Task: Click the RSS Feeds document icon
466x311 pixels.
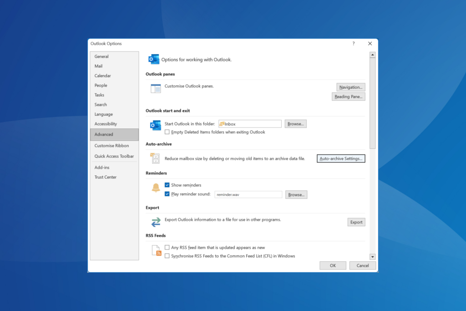Action: click(x=156, y=250)
